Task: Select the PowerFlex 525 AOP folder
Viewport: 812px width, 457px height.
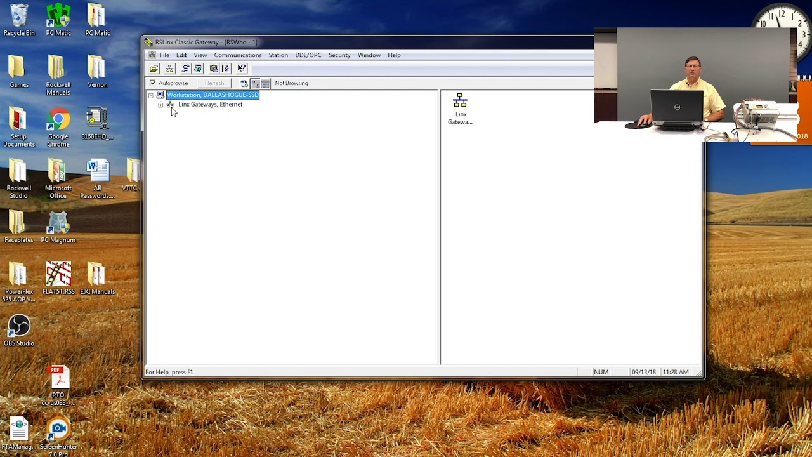Action: click(19, 282)
